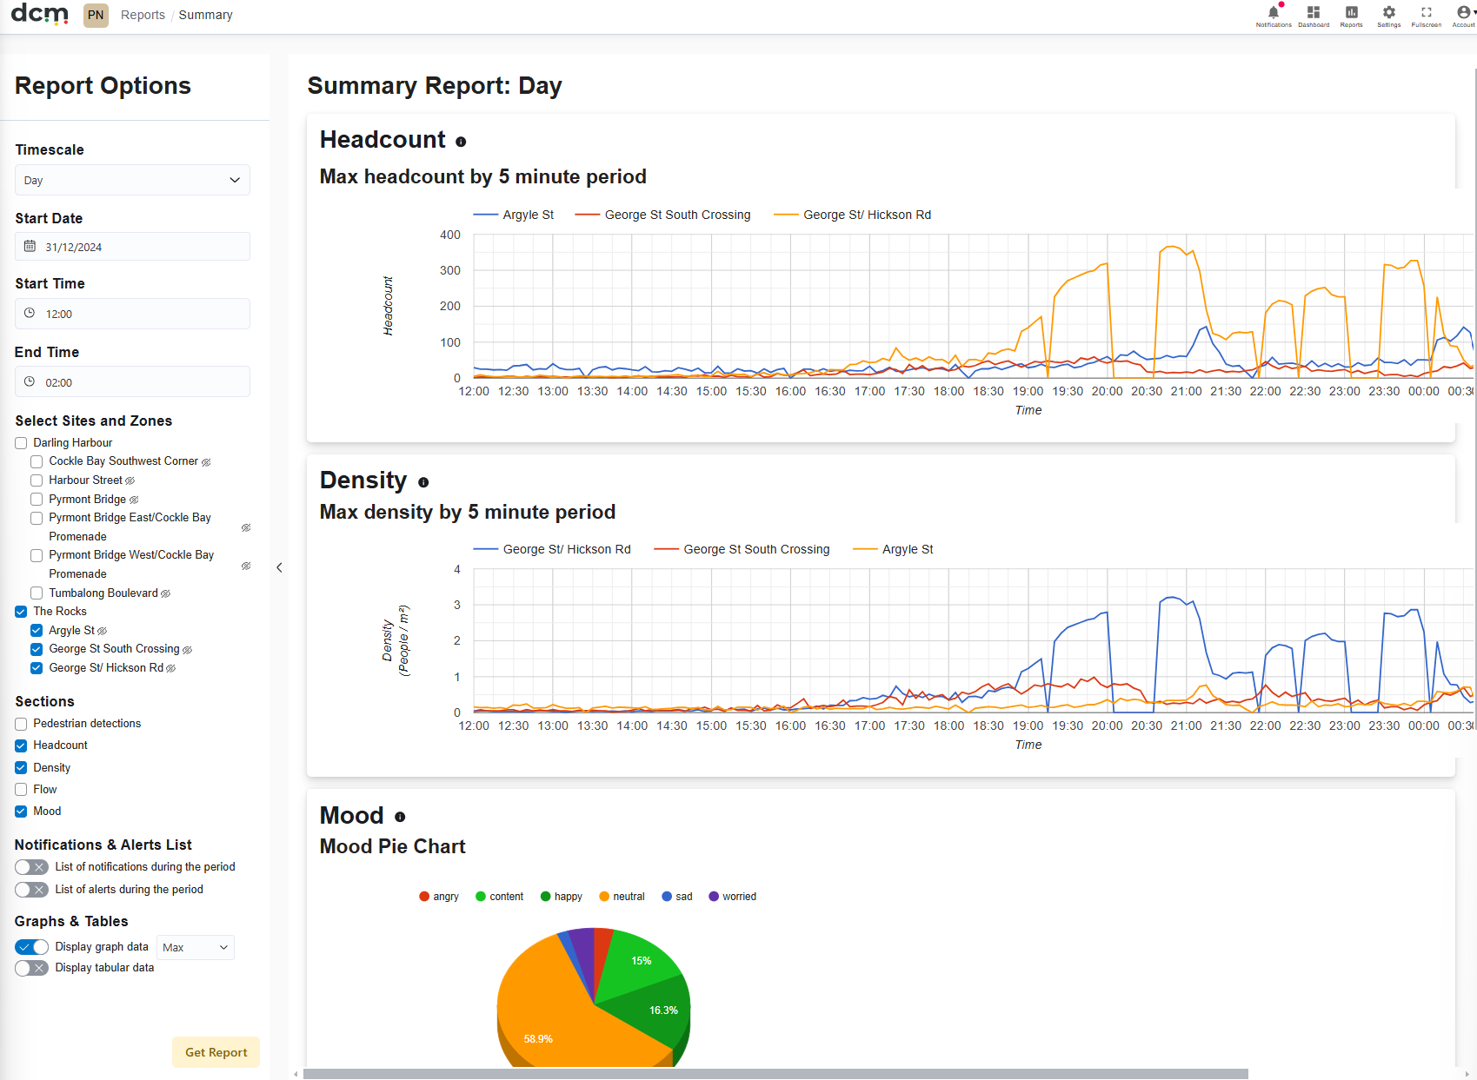This screenshot has height=1080, width=1477.
Task: Open the Reports icon in header
Action: (1351, 12)
